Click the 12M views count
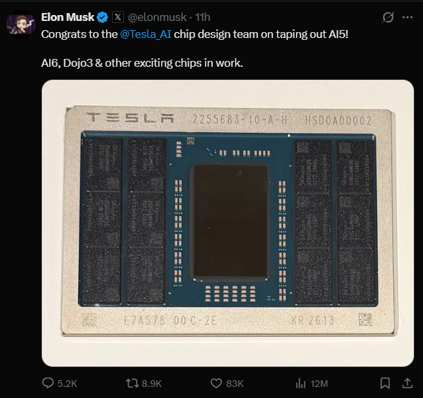 (320, 383)
